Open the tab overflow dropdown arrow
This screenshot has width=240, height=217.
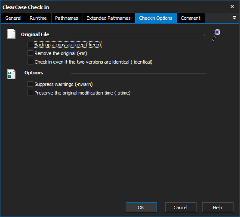(x=234, y=18)
